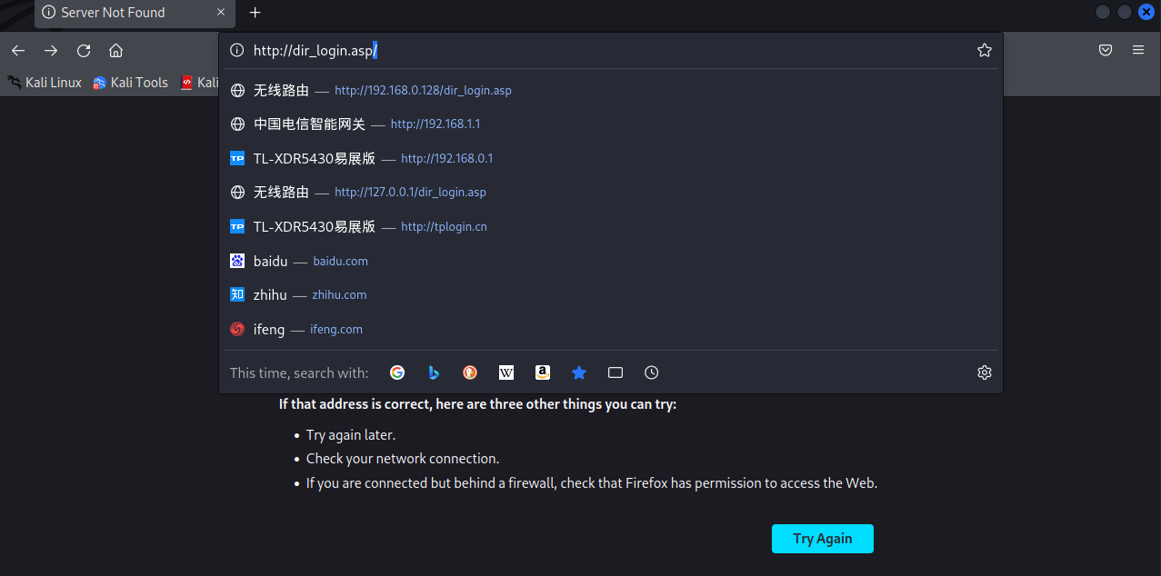The height and width of the screenshot is (576, 1161).
Task: Choose the 127.0.0.1/dir_login.asp suggestion
Action: (x=611, y=193)
